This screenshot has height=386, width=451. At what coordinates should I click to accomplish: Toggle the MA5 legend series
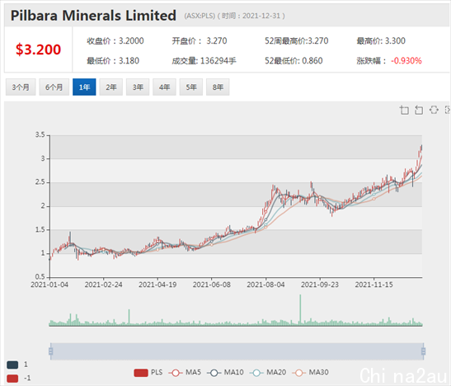coord(185,373)
